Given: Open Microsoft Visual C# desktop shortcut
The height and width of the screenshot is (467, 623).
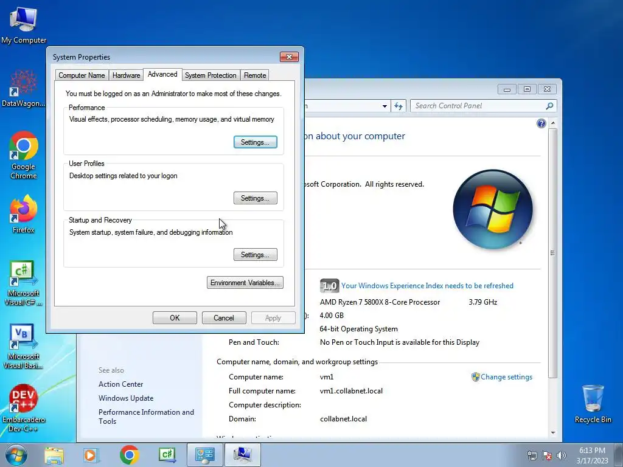Looking at the screenshot, I should [x=24, y=283].
